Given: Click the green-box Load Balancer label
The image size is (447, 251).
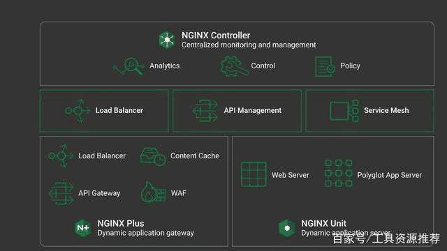Looking at the screenshot, I should point(119,110).
